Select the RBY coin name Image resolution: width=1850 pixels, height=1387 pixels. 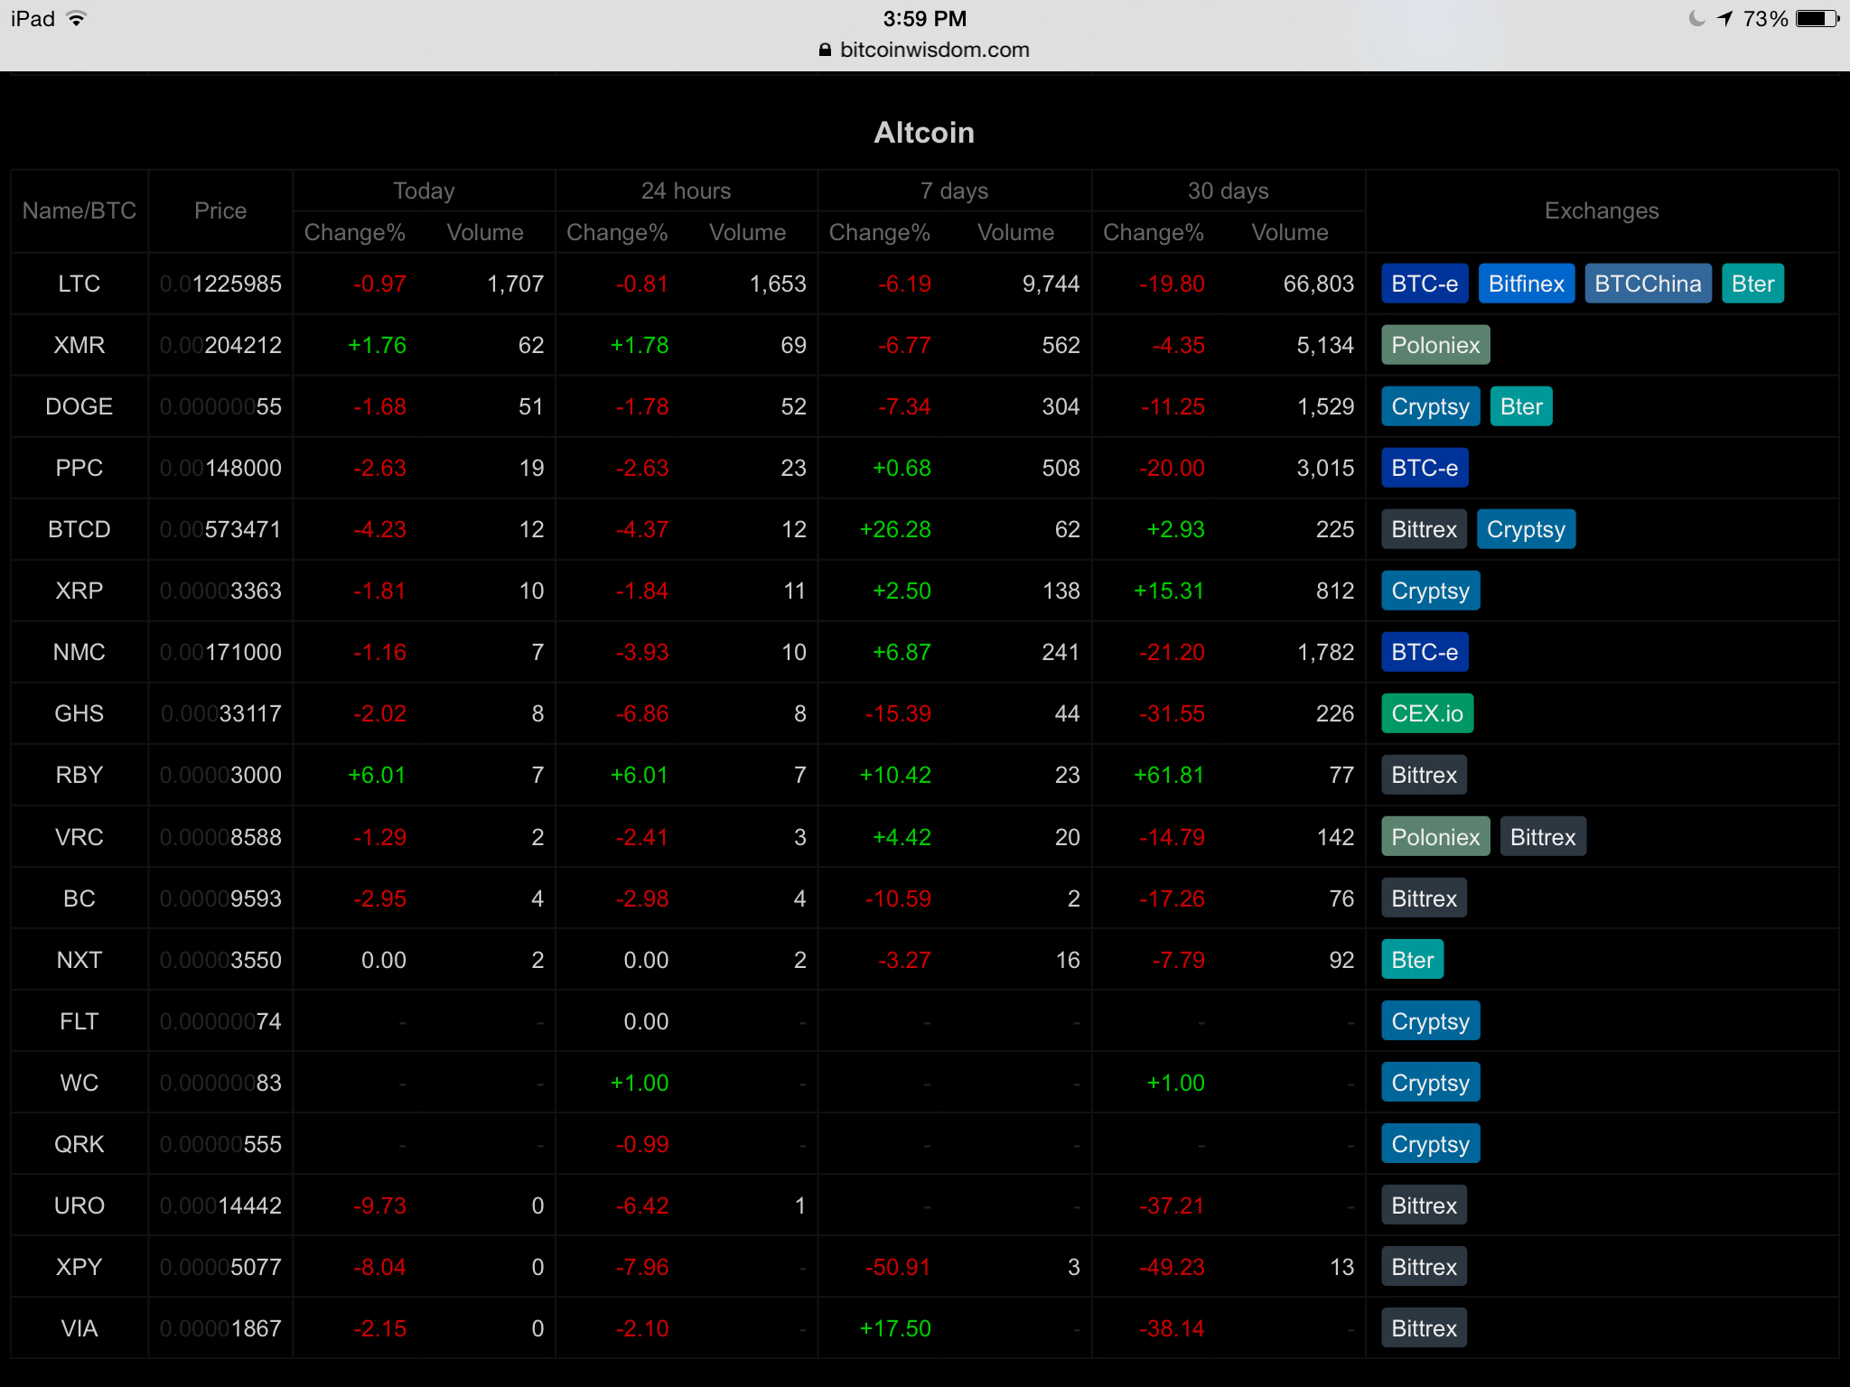click(x=79, y=775)
